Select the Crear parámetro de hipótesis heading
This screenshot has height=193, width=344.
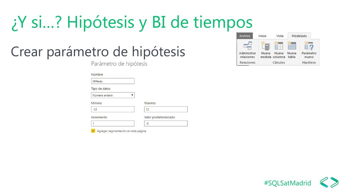tap(98, 52)
